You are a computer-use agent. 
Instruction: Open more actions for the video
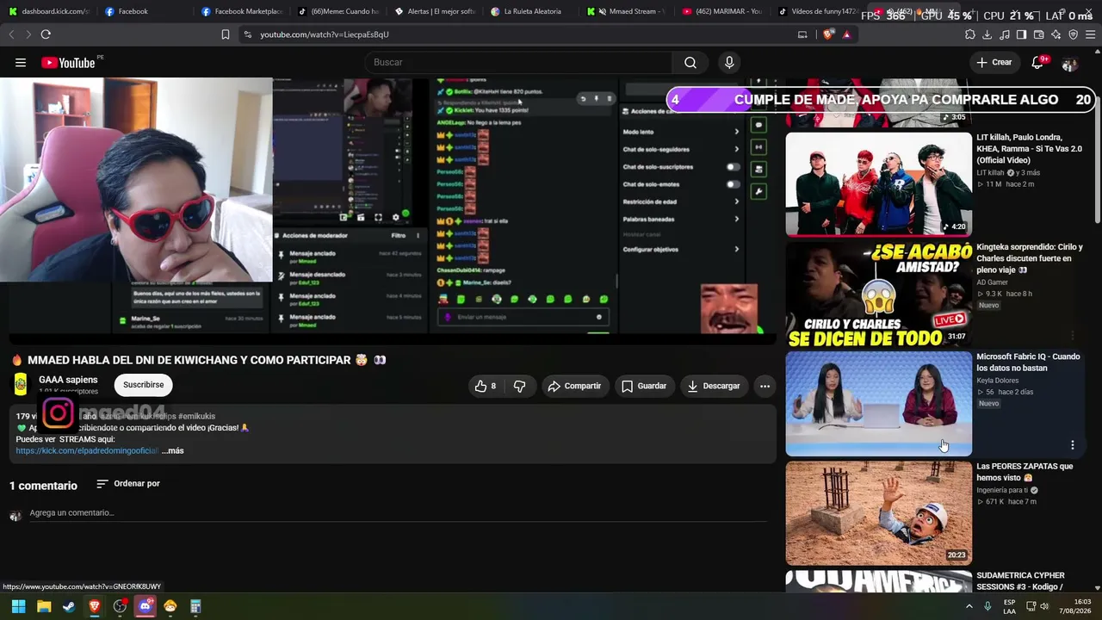[765, 386]
